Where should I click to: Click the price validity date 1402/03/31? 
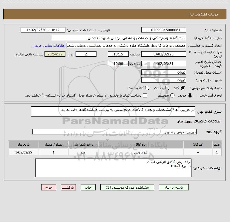tap(164, 64)
